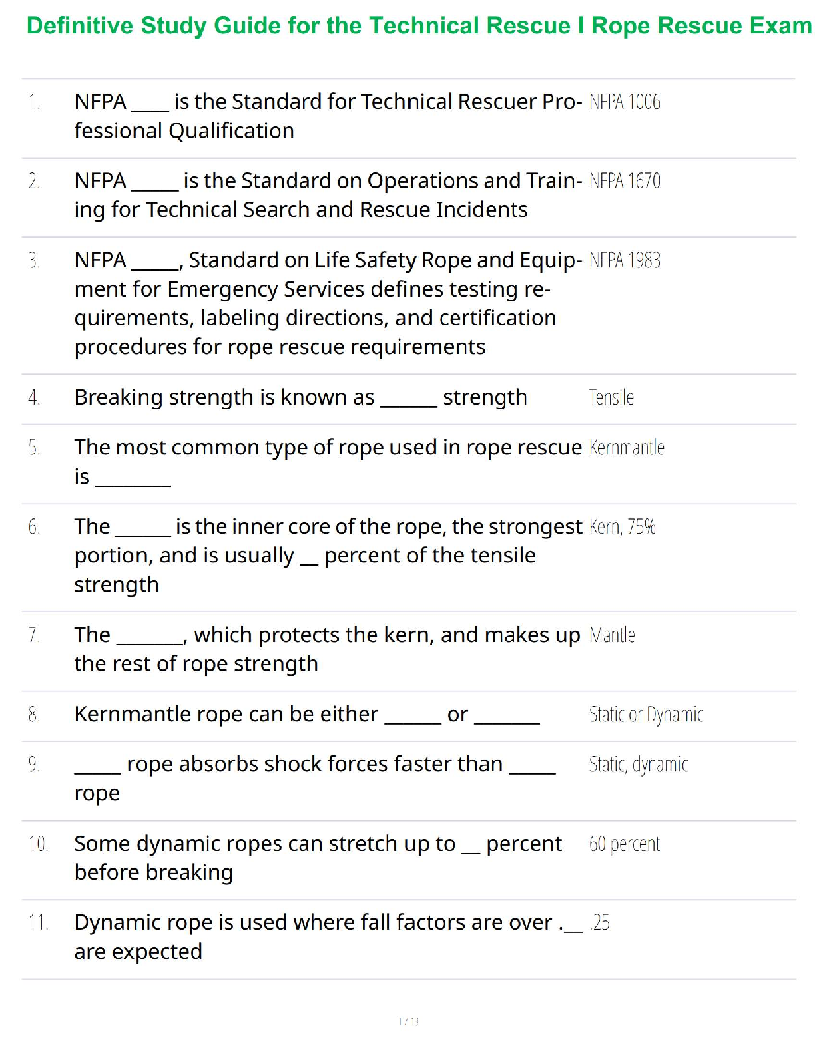Click the "Kernmantle" answer
The image size is (817, 1058).
click(x=627, y=448)
